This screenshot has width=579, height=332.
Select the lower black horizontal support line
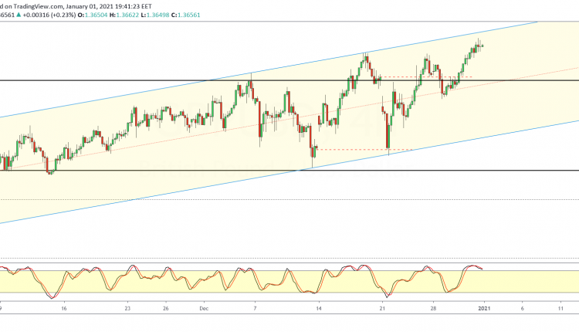(x=154, y=171)
